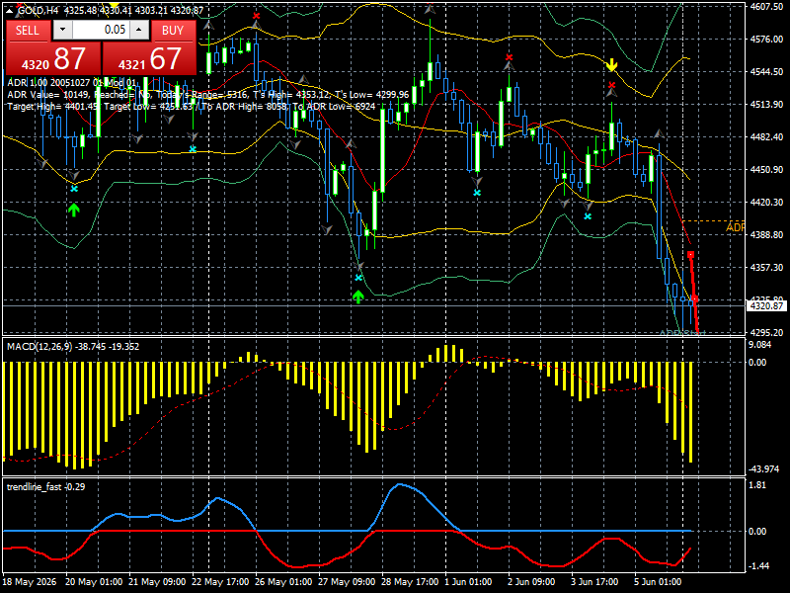Click the sell price 4320 87 panel

pos(53,58)
